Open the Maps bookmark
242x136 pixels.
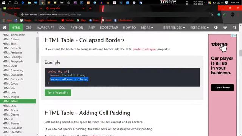(x=81, y=20)
